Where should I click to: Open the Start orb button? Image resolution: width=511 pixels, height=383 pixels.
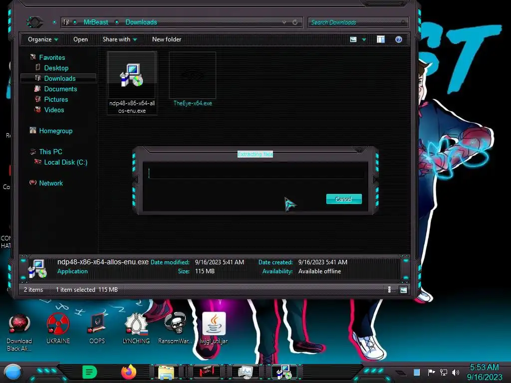(x=12, y=372)
